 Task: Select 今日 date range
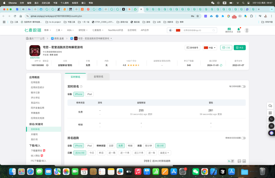(92, 153)
